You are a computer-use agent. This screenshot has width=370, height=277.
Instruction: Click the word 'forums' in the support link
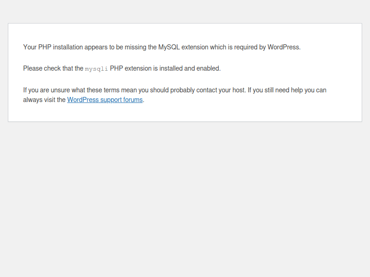click(133, 100)
